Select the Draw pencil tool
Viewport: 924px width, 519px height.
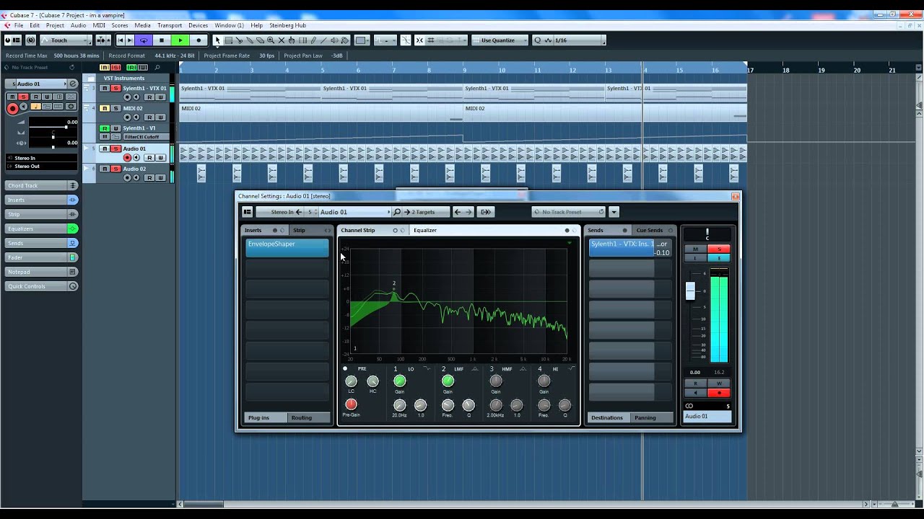pos(313,40)
